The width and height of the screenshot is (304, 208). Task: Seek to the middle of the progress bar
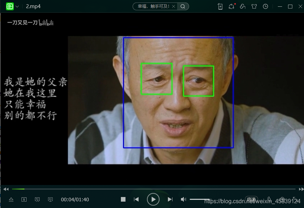pos(153,189)
